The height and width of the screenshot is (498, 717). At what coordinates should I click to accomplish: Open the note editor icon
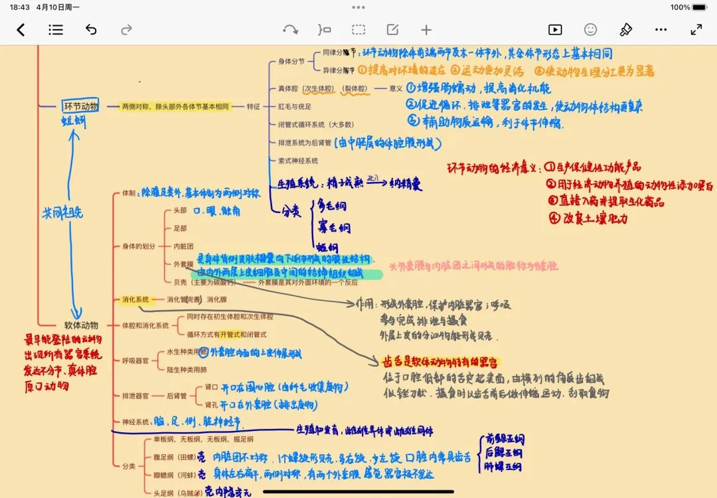392,30
